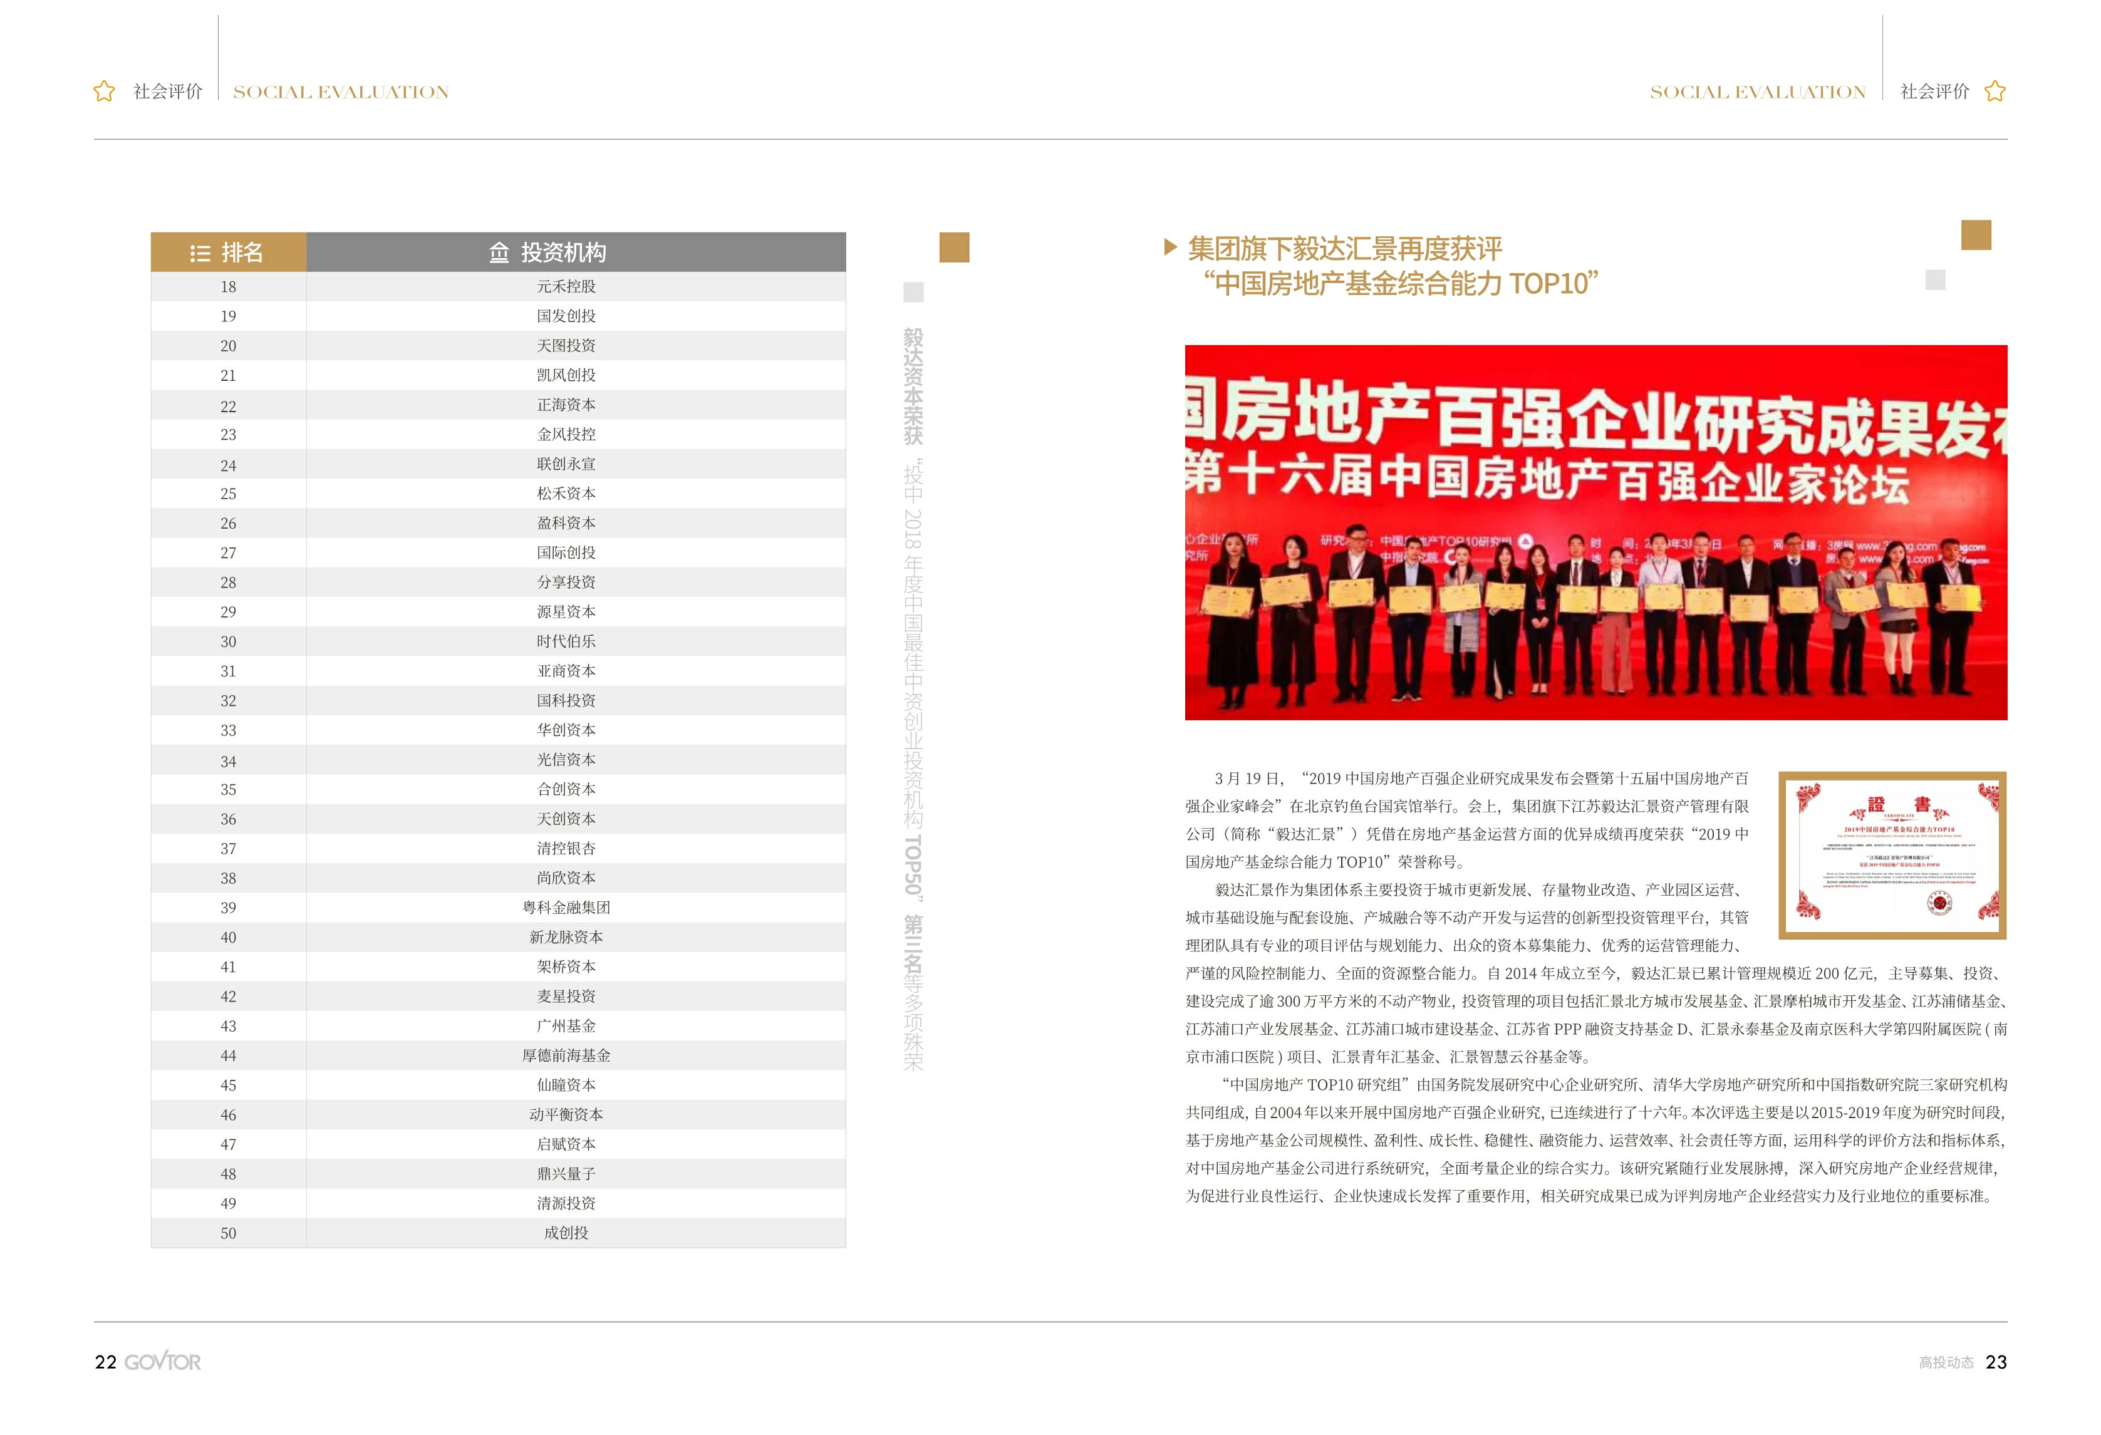This screenshot has width=2101, height=1435.
Task: Click the list icon beside 排名
Action: 200,253
